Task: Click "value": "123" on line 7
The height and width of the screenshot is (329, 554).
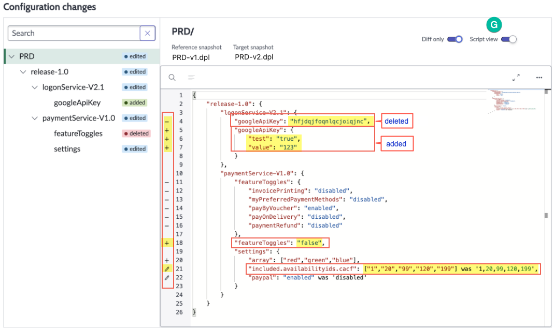Action: click(273, 147)
